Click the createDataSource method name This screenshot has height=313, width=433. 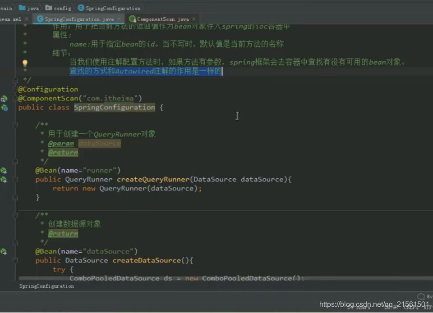pos(147,261)
